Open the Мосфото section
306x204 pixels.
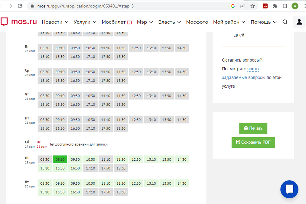(197, 22)
